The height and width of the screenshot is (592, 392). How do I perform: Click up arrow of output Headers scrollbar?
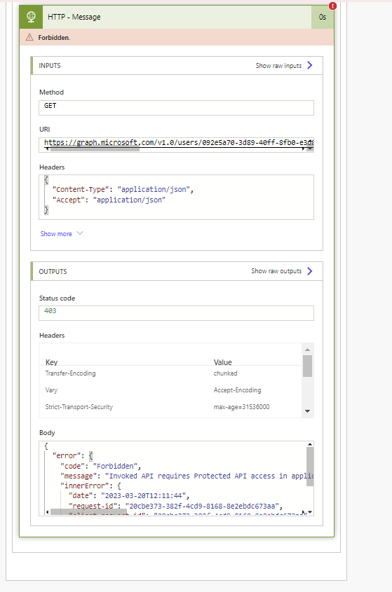pos(307,349)
